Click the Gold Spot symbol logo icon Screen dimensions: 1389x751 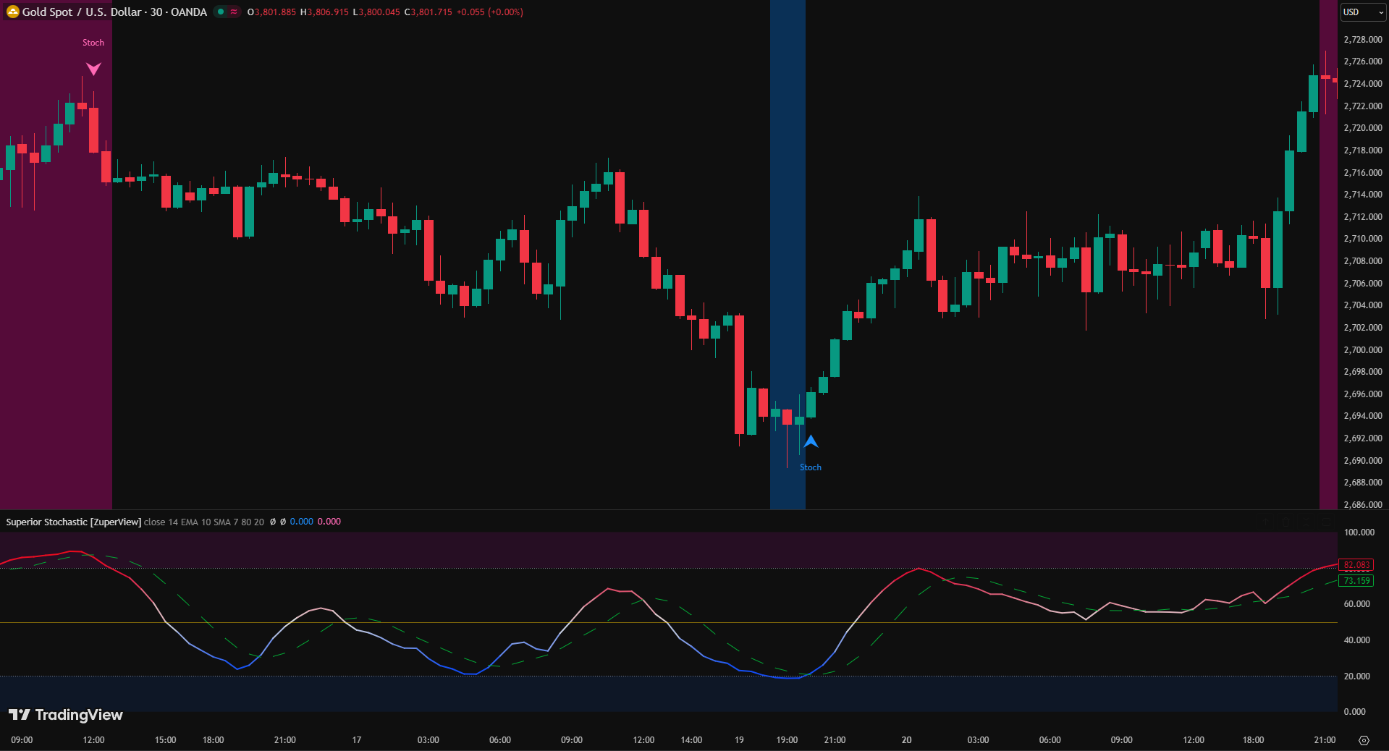pos(12,12)
